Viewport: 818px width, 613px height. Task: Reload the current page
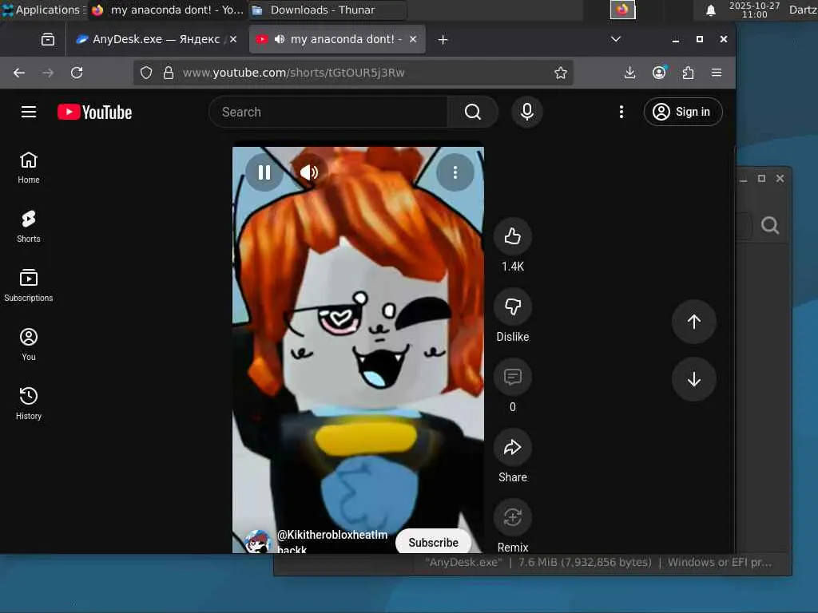(x=77, y=73)
